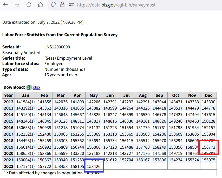The width and height of the screenshot is (222, 178).
Task: Click the Jan 2022 value 157174(1)
Action: pyautogui.click(x=25, y=166)
